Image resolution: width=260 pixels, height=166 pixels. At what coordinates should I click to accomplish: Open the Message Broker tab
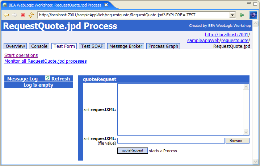click(x=126, y=46)
